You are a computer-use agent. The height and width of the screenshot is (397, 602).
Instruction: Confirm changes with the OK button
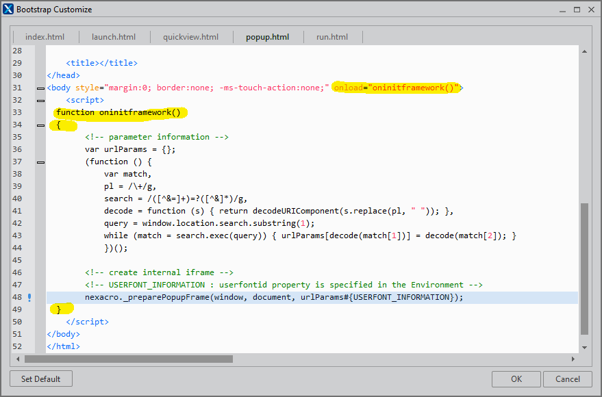pos(516,379)
